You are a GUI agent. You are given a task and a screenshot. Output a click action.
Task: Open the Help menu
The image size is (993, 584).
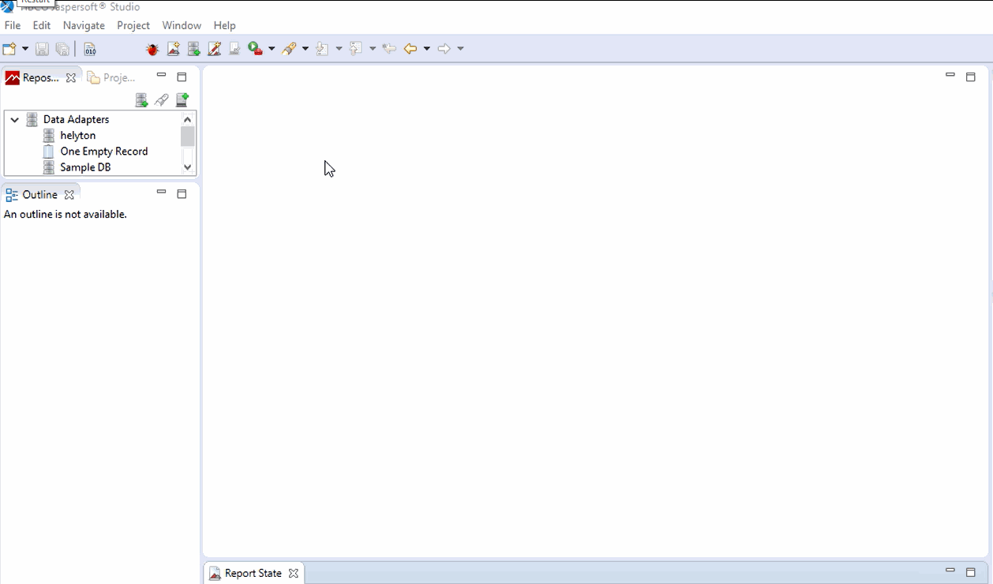(x=225, y=25)
